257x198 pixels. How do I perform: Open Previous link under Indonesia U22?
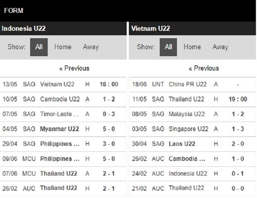(74, 68)
